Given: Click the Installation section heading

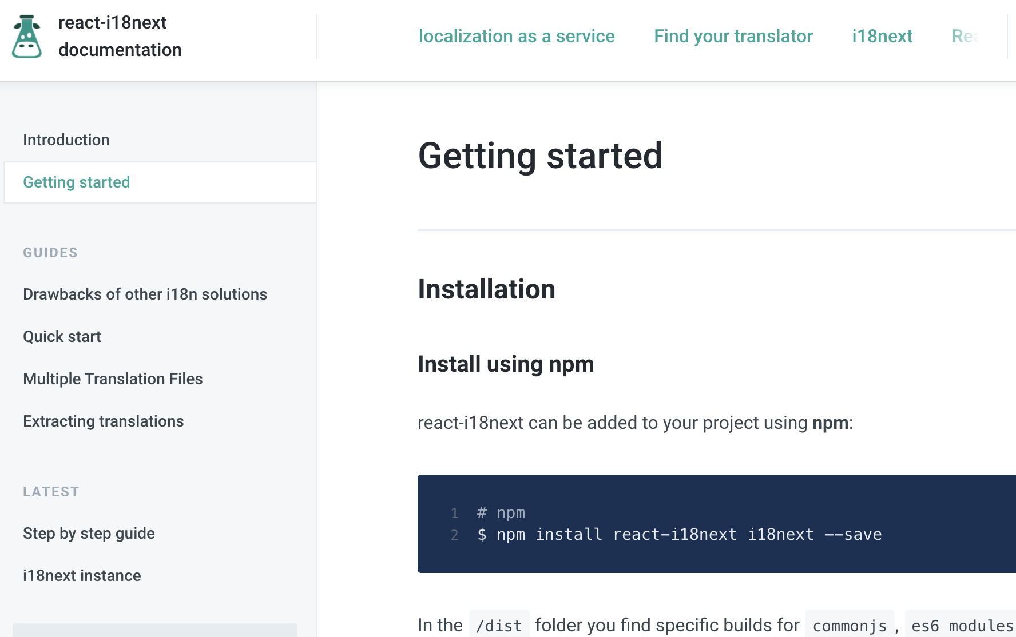Looking at the screenshot, I should point(486,289).
